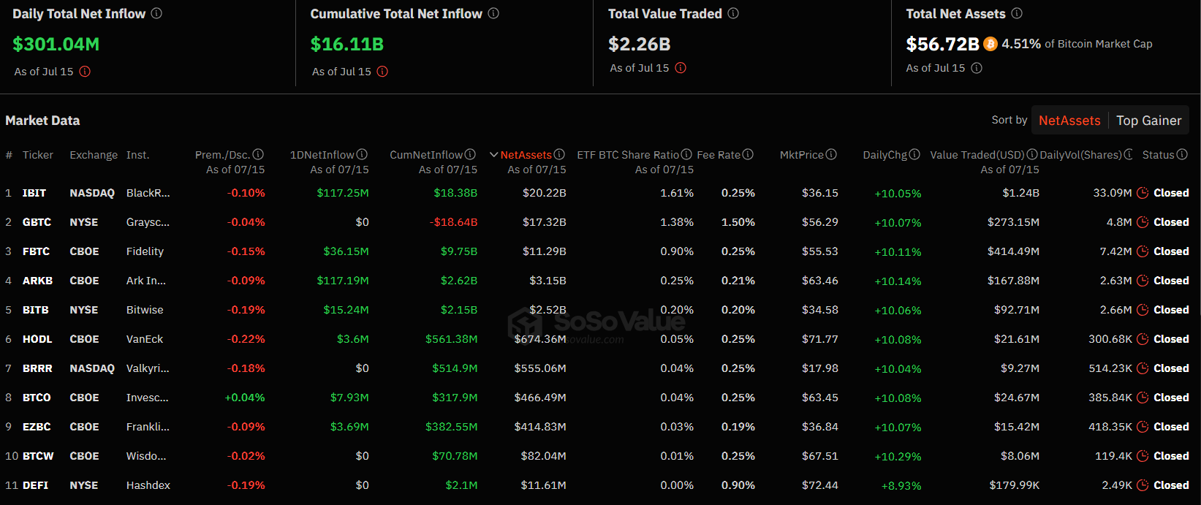Viewport: 1201px width, 505px height.
Task: Select the BTCW ticker
Action: (x=38, y=456)
